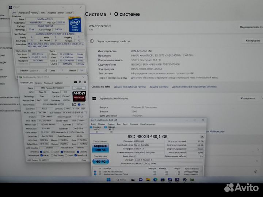The width and height of the screenshot is (263, 197).
Task: Click the info icon beside Характеристики устройства
Action: tap(92, 41)
